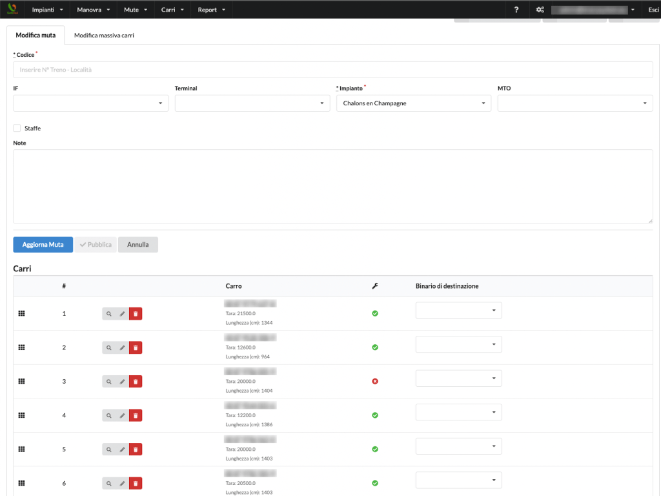Click the search icon for carro row 1
Viewport: 661px width, 496px height.
[108, 314]
